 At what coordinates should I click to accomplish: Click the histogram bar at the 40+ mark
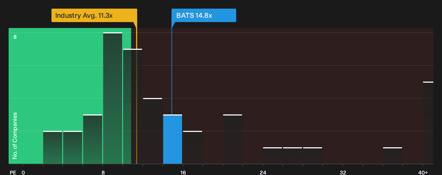click(428, 123)
